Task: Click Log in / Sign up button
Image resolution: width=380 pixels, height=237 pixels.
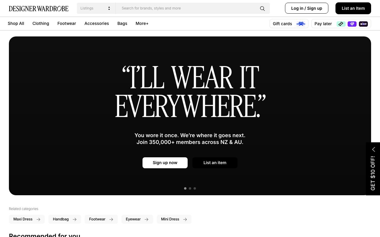Action: tap(307, 8)
